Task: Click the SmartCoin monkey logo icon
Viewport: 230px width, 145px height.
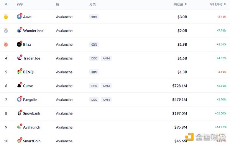Action: (19, 141)
